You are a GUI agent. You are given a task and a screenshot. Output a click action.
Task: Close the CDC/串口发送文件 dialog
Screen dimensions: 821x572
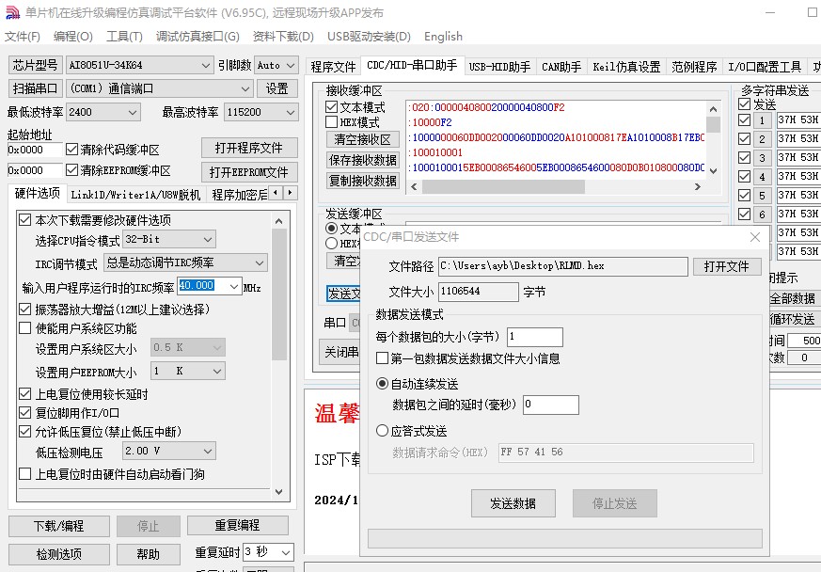tap(755, 237)
